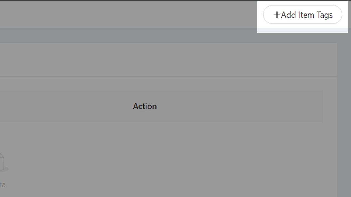The image size is (351, 197).
Task: Click the word "Add" on the pill button
Action: (x=288, y=15)
